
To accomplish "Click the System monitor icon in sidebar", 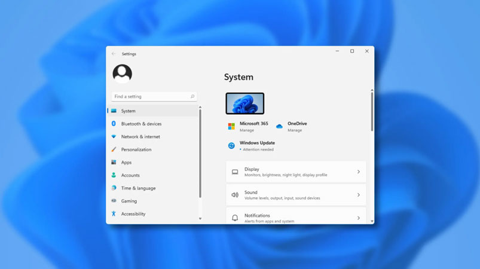I will point(114,111).
